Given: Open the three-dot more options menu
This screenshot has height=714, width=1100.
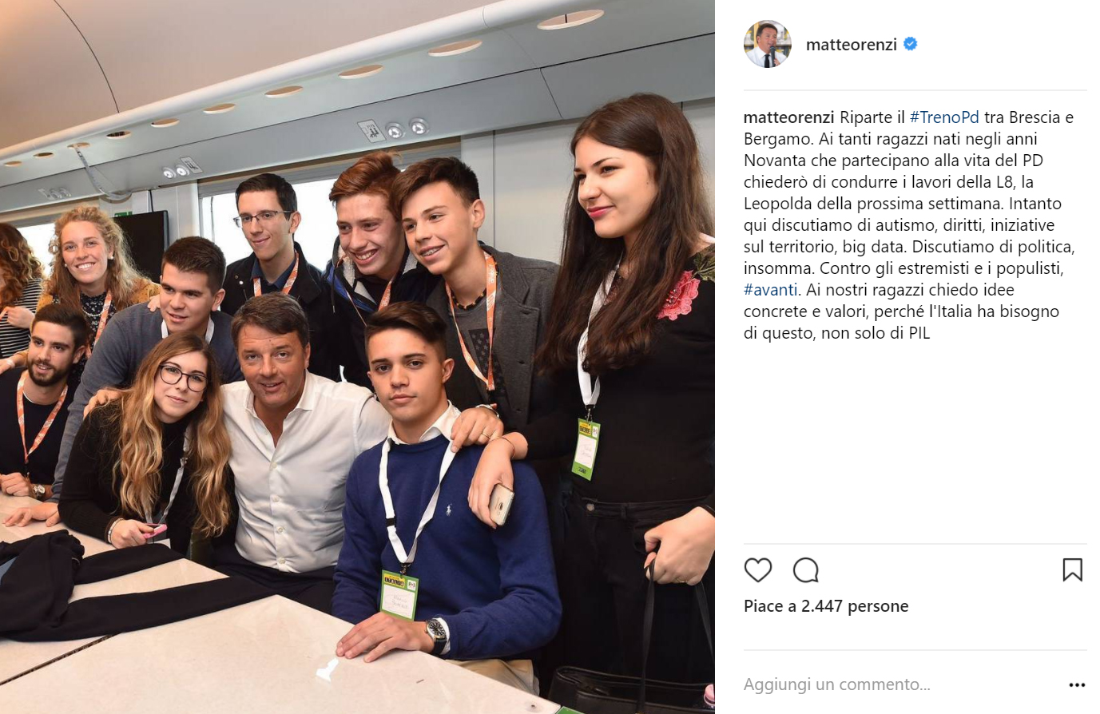Looking at the screenshot, I should pos(1077,685).
